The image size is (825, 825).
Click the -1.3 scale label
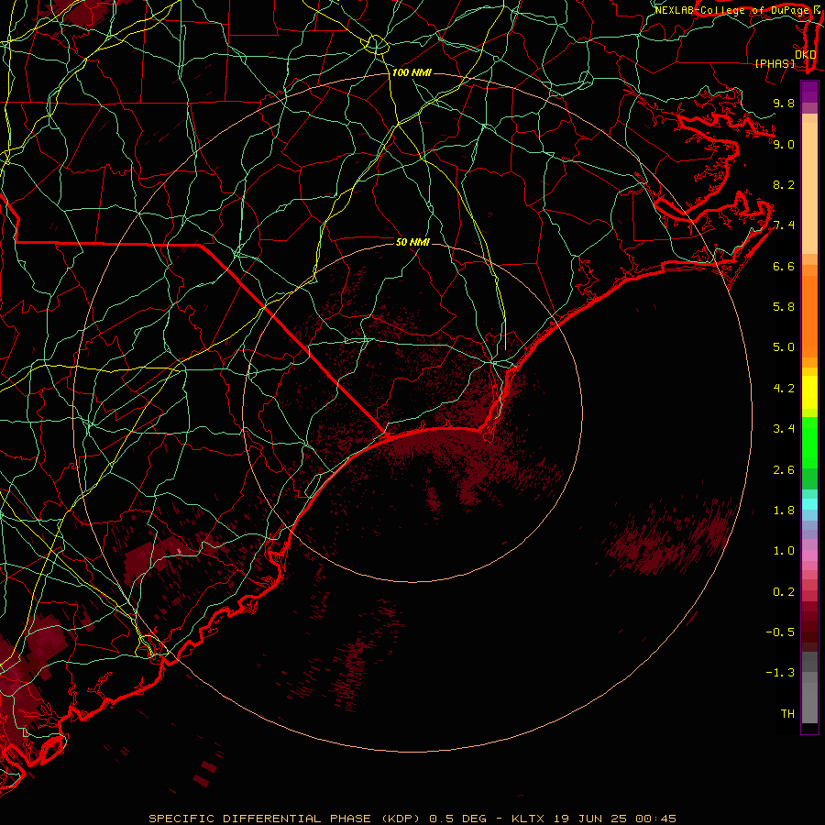[x=780, y=673]
